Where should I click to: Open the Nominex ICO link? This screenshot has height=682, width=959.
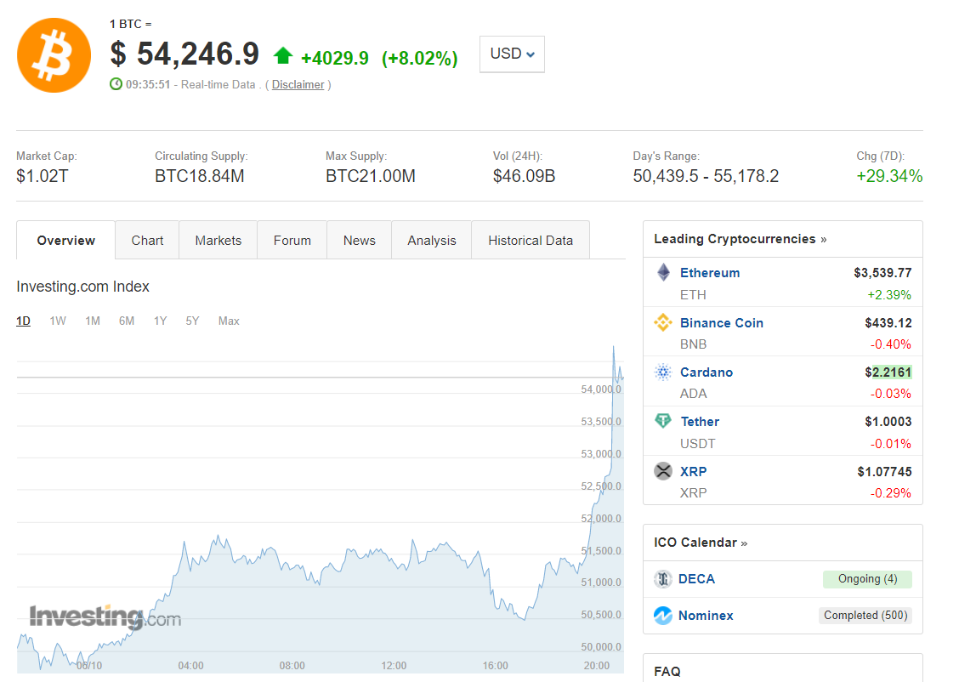[x=706, y=616]
